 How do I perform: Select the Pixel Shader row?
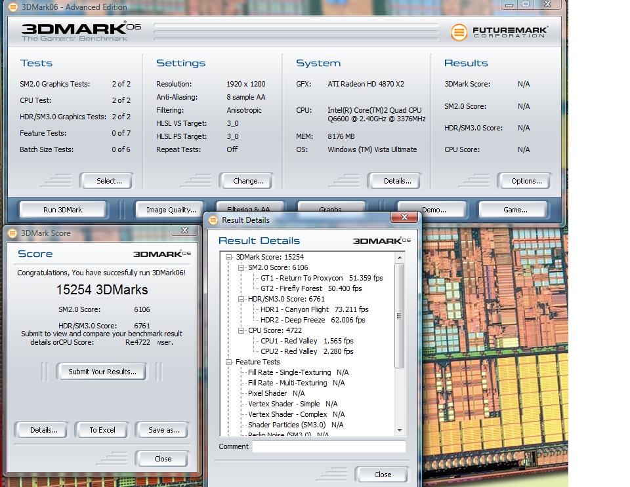point(276,393)
